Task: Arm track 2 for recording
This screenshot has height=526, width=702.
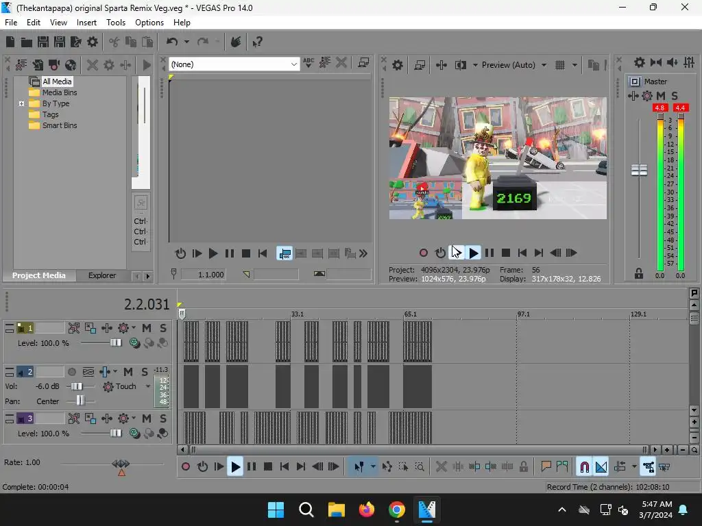Action: click(71, 372)
